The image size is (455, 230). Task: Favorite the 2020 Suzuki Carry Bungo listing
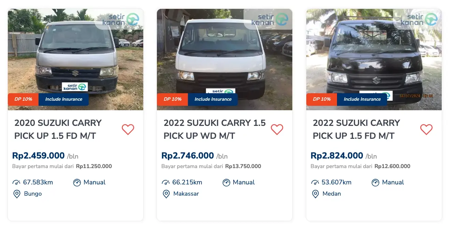tap(128, 130)
